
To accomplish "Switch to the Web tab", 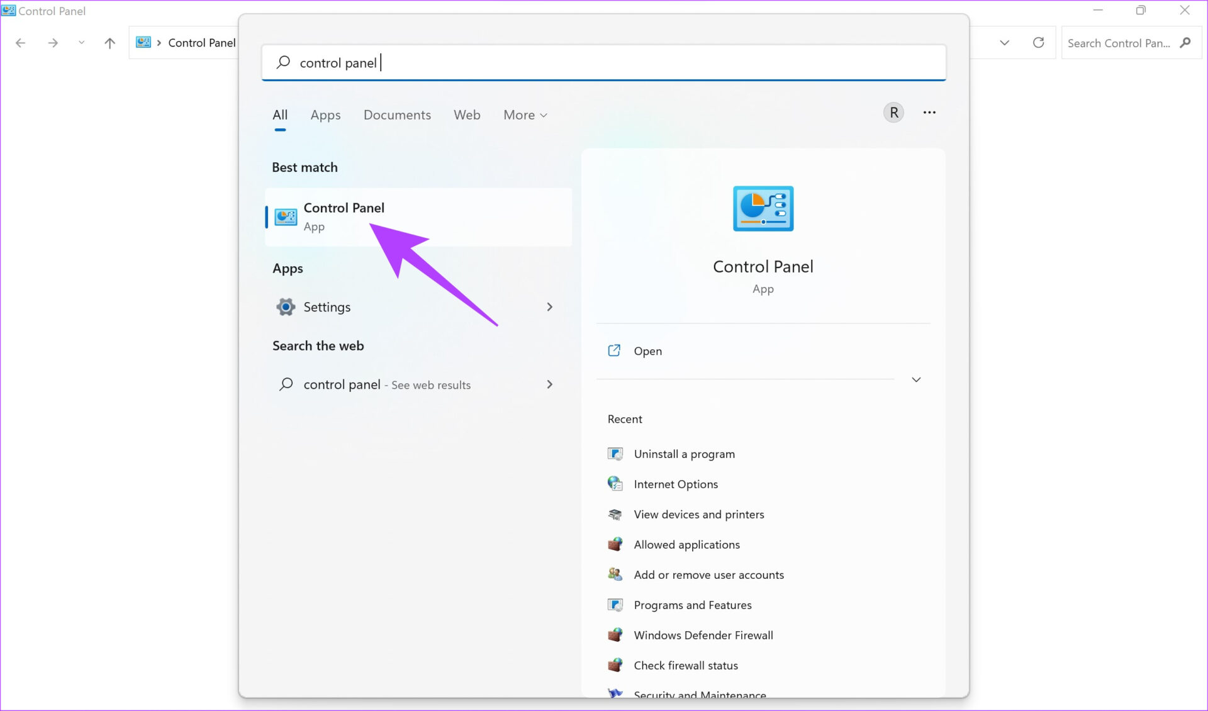I will point(467,115).
